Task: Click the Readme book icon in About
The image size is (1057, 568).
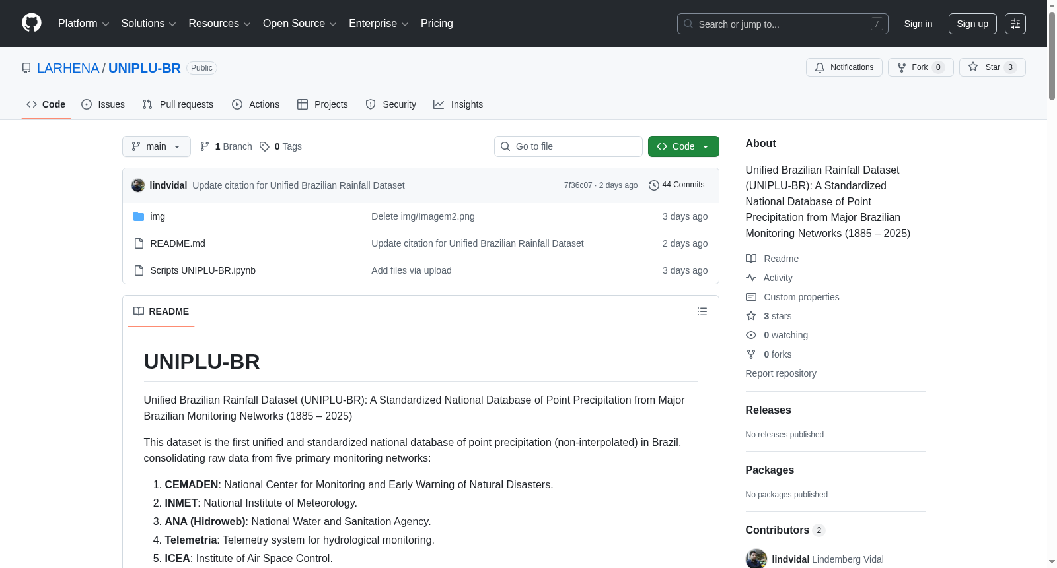Action: (x=751, y=259)
